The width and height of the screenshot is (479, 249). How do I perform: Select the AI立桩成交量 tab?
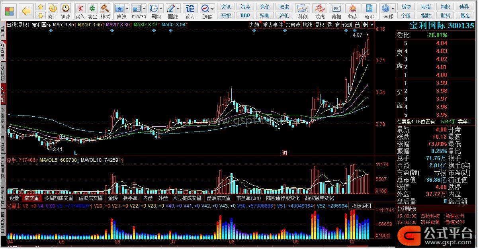[x=187, y=198]
